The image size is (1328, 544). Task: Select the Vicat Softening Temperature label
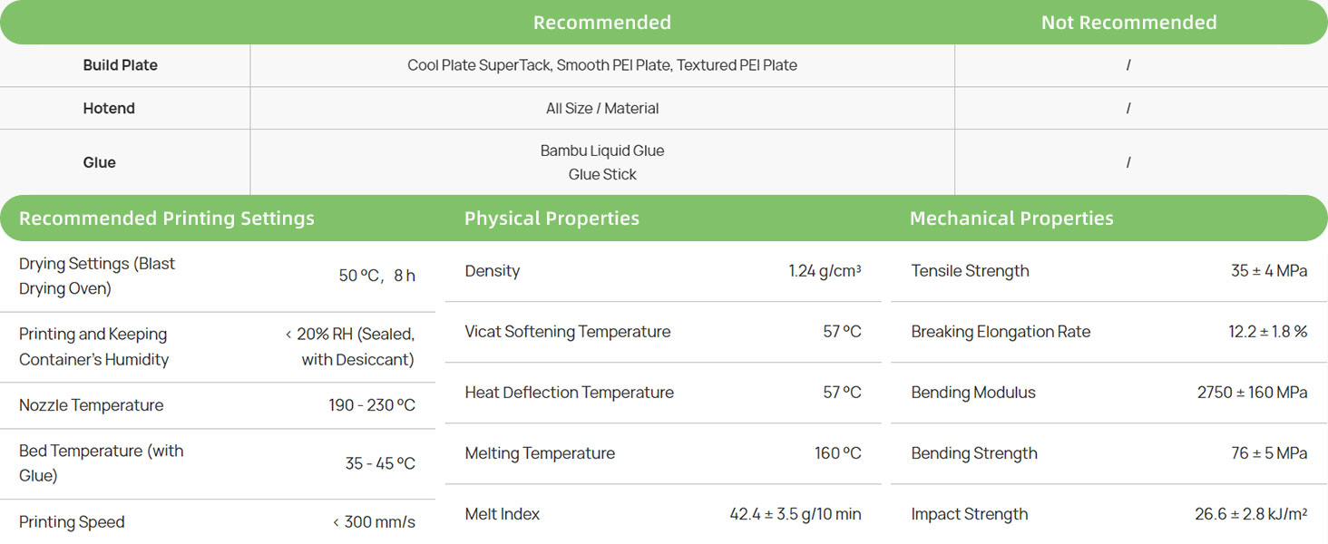click(x=567, y=332)
